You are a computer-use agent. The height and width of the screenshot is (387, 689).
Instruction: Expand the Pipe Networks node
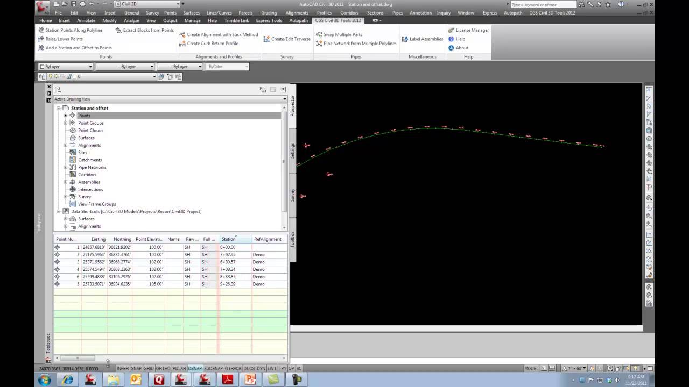[x=66, y=167]
